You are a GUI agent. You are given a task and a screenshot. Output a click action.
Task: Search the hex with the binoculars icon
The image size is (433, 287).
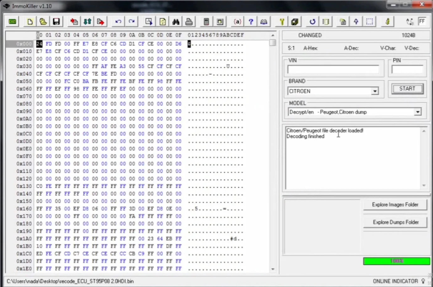[x=175, y=21]
